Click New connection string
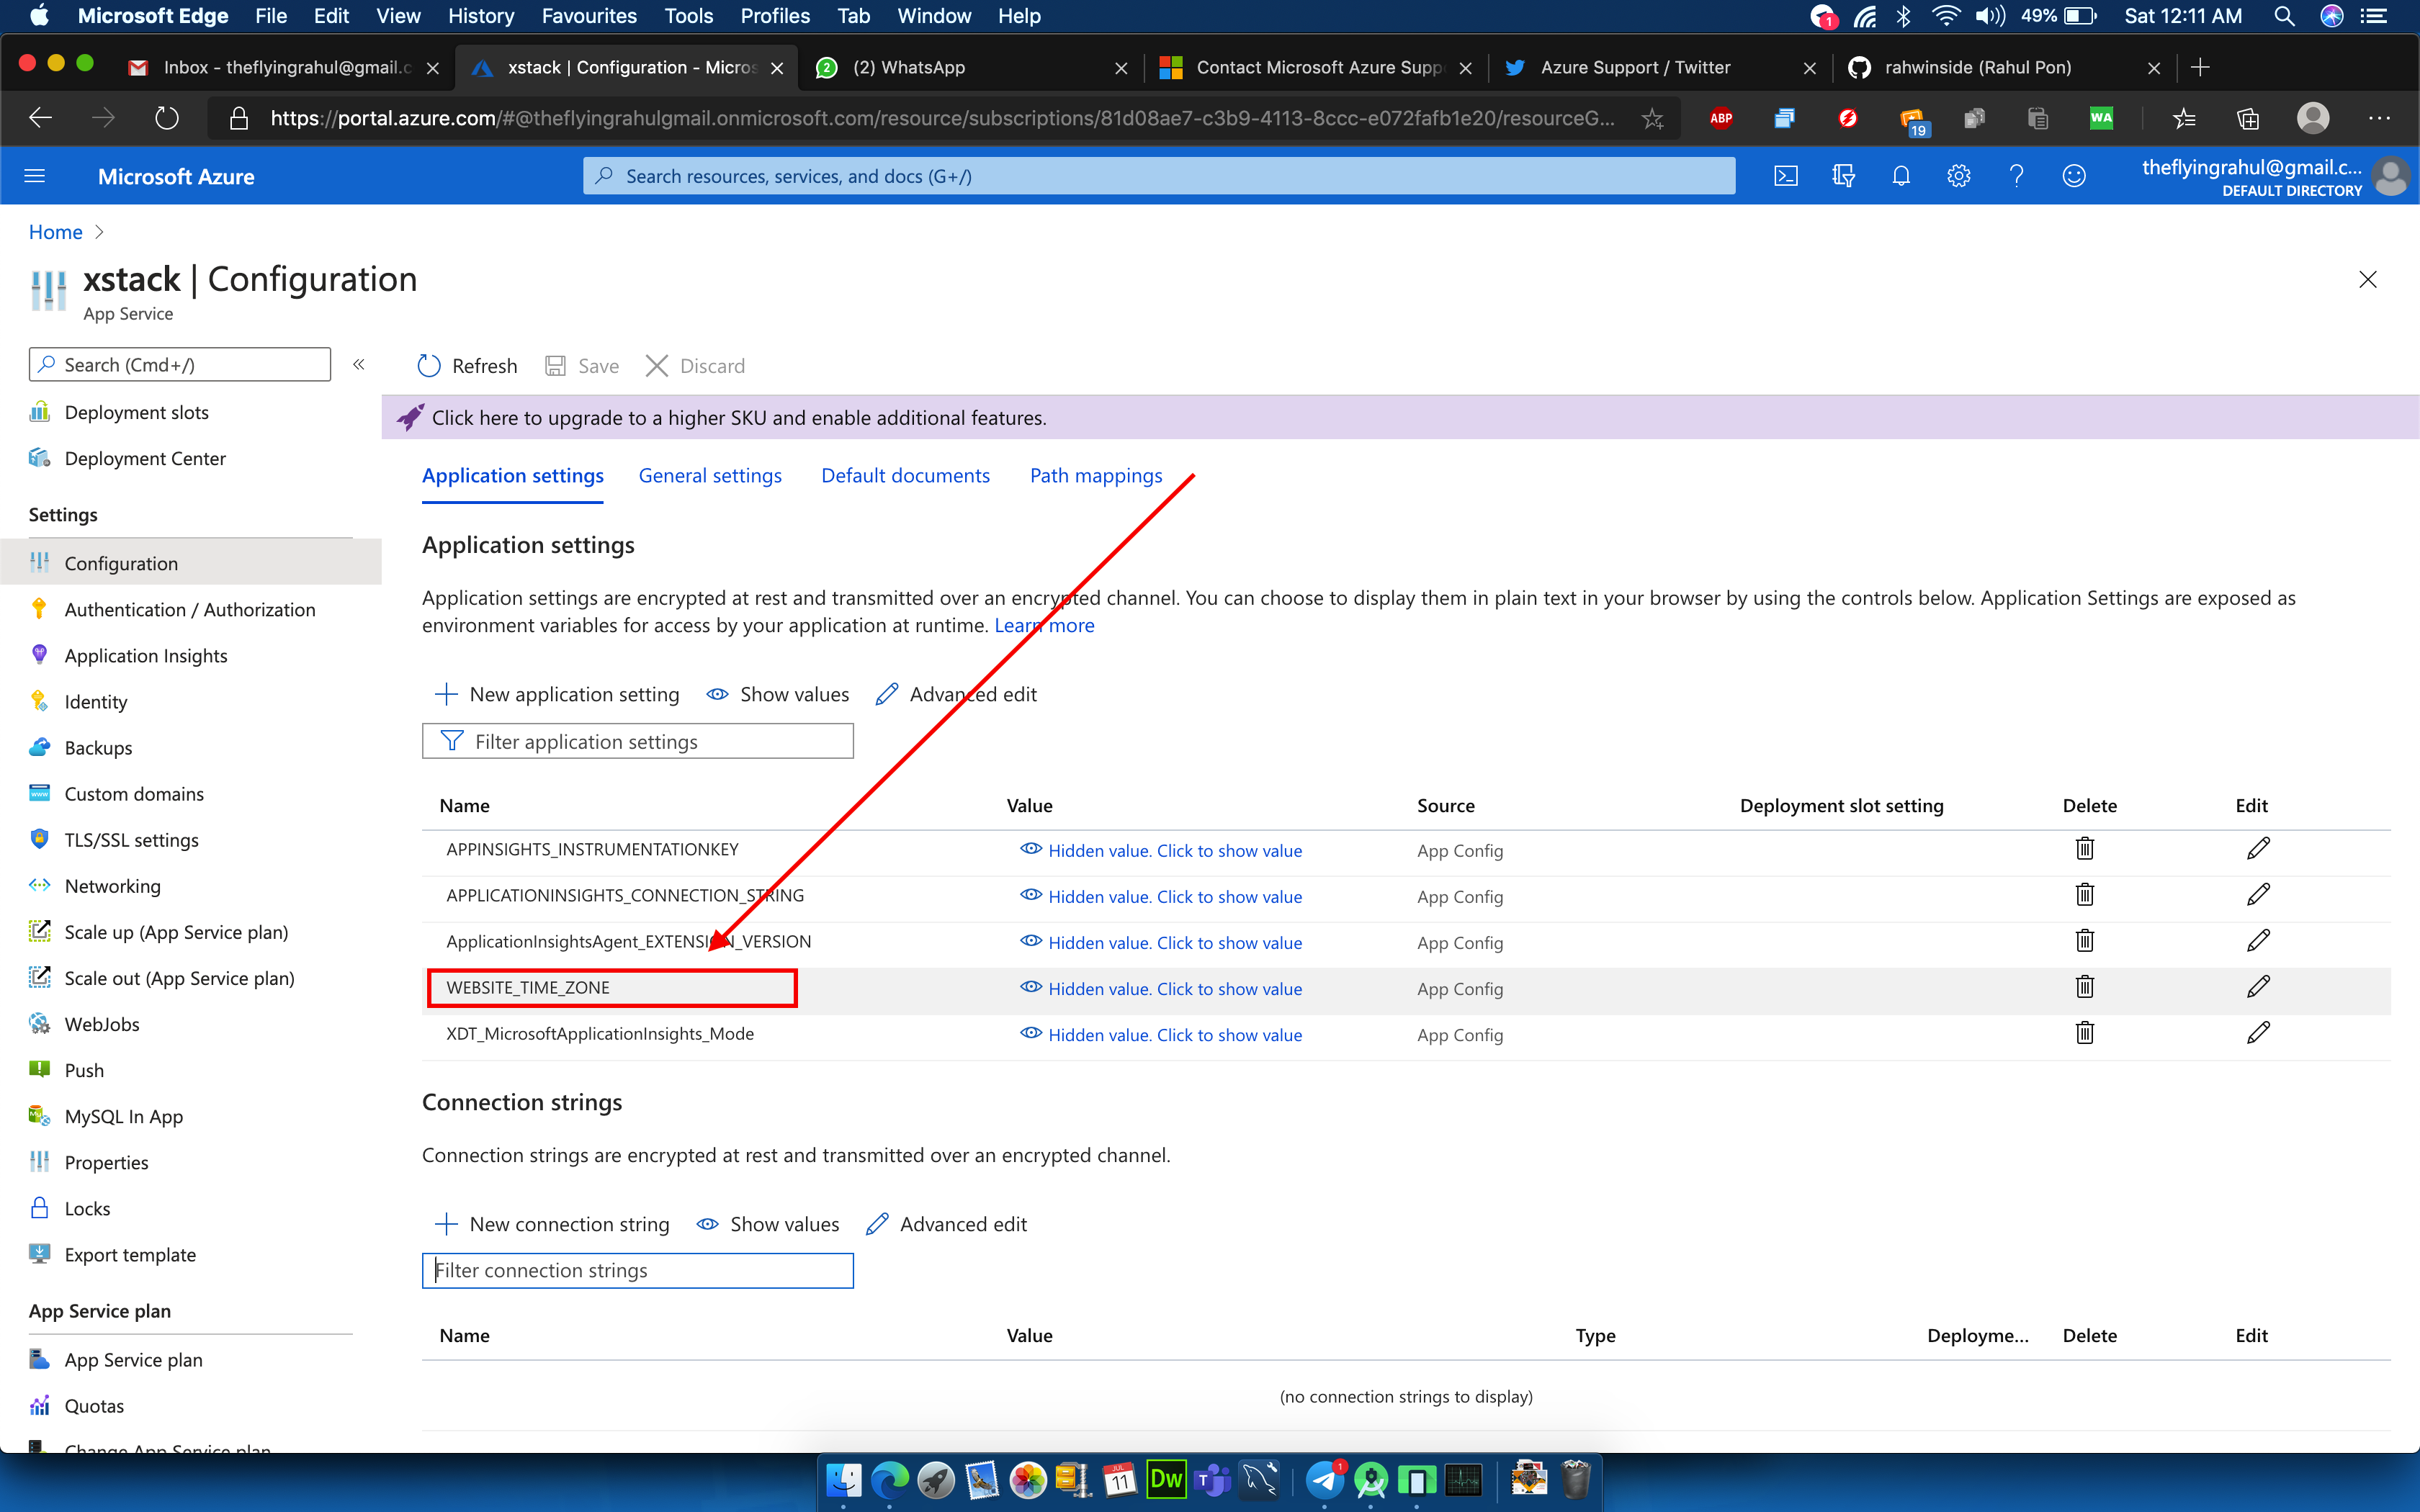Image resolution: width=2420 pixels, height=1512 pixels. [x=552, y=1224]
